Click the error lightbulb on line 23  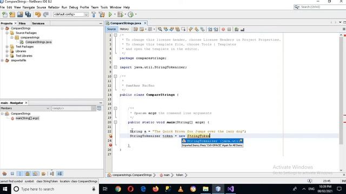(110, 136)
